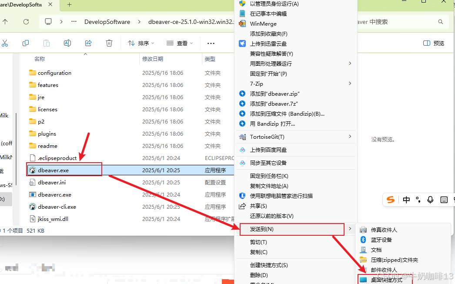Select 添加到收藏夹(F) menu entry
The width and height of the screenshot is (455, 284).
(295, 33)
